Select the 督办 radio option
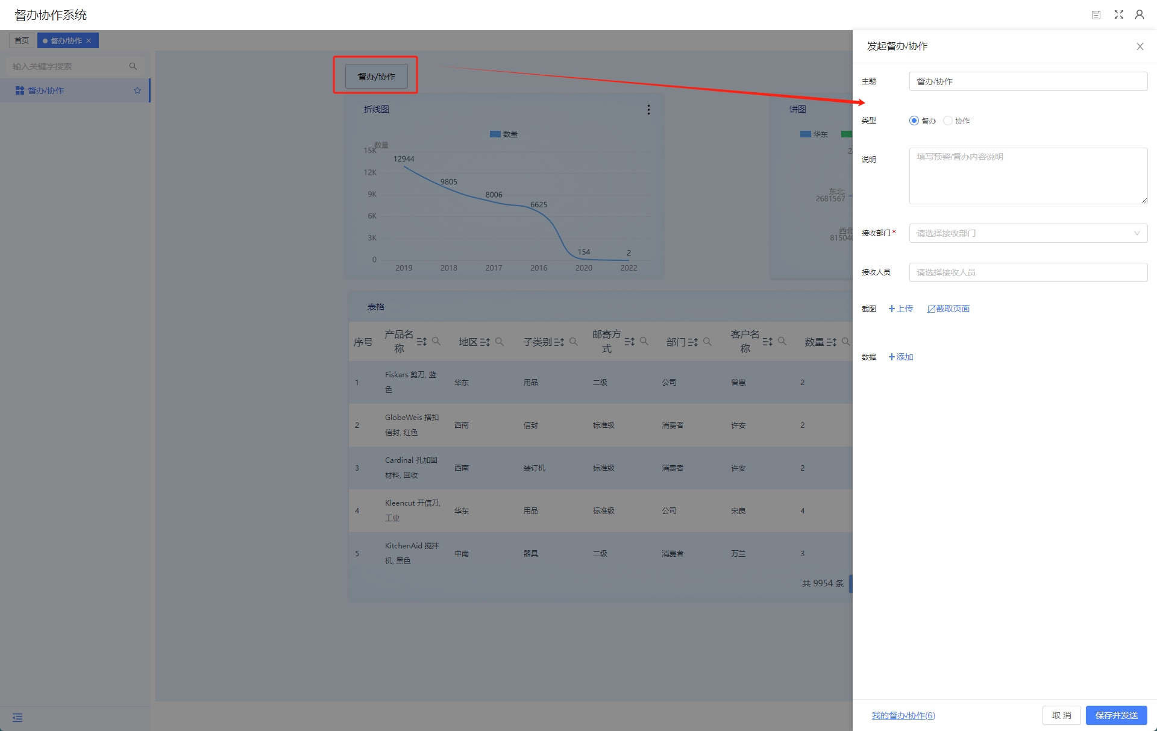The height and width of the screenshot is (731, 1157). pos(914,121)
